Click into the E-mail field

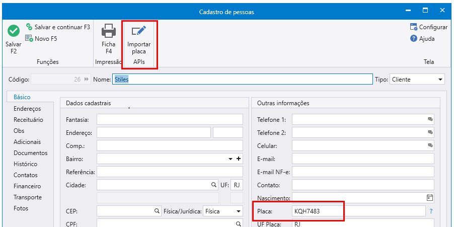[x=363, y=159]
